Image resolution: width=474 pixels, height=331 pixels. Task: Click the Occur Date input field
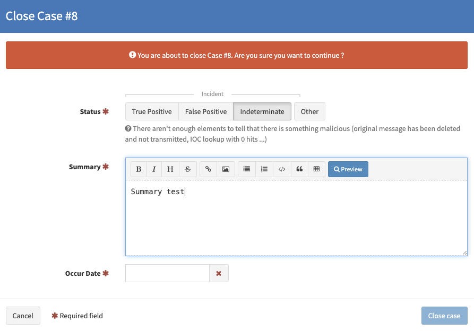pos(167,273)
